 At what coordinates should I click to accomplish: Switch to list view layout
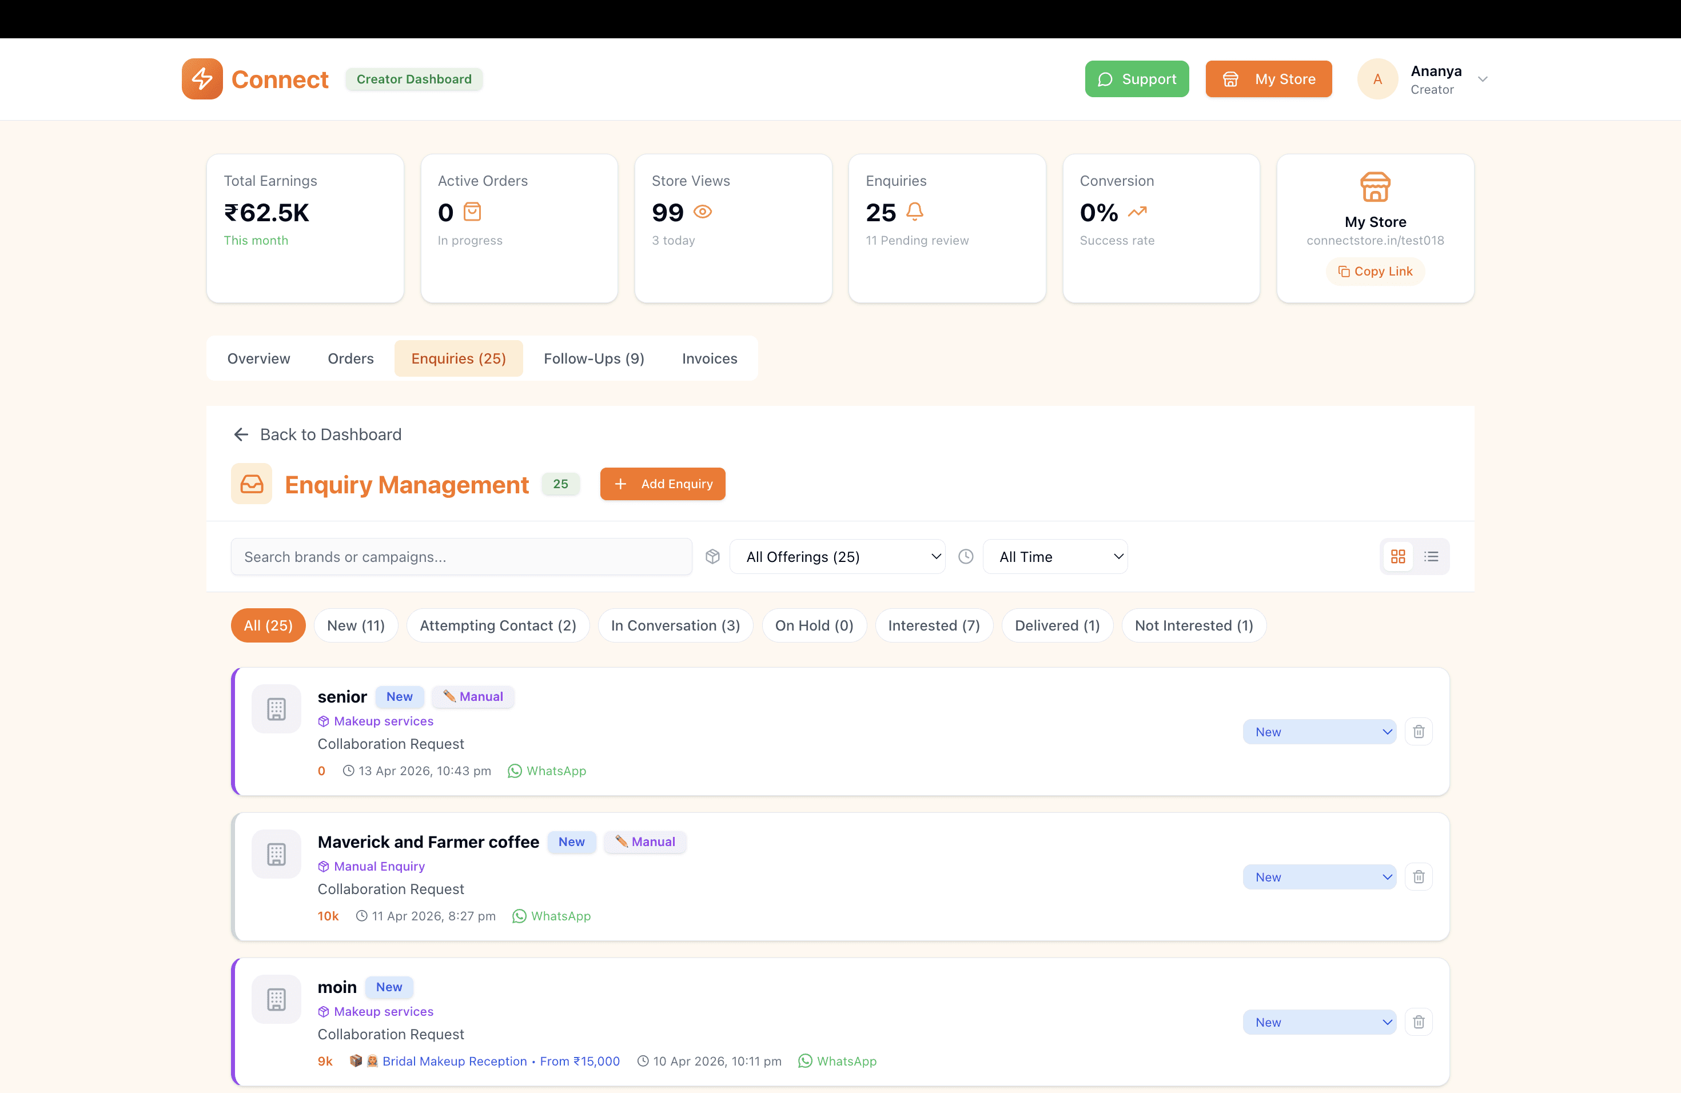(1431, 556)
